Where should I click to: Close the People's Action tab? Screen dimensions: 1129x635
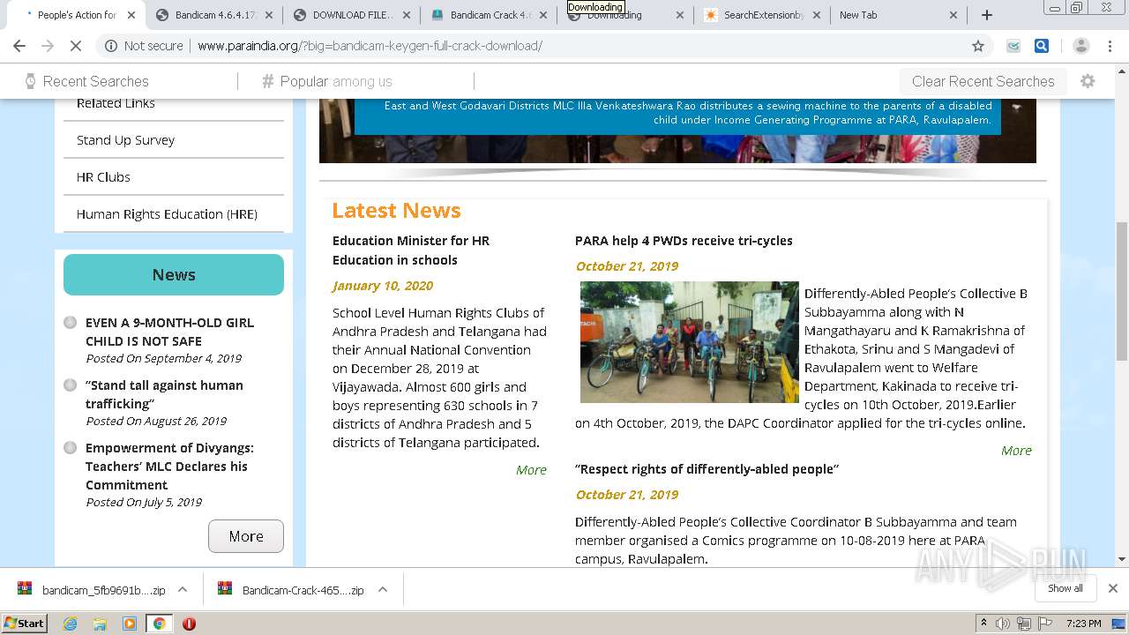coord(131,15)
